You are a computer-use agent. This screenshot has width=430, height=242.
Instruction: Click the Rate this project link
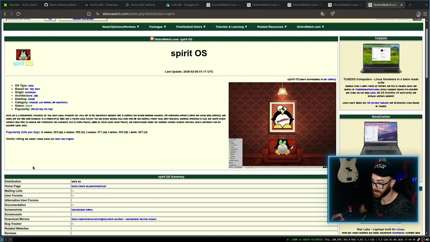pyautogui.click(x=64, y=139)
